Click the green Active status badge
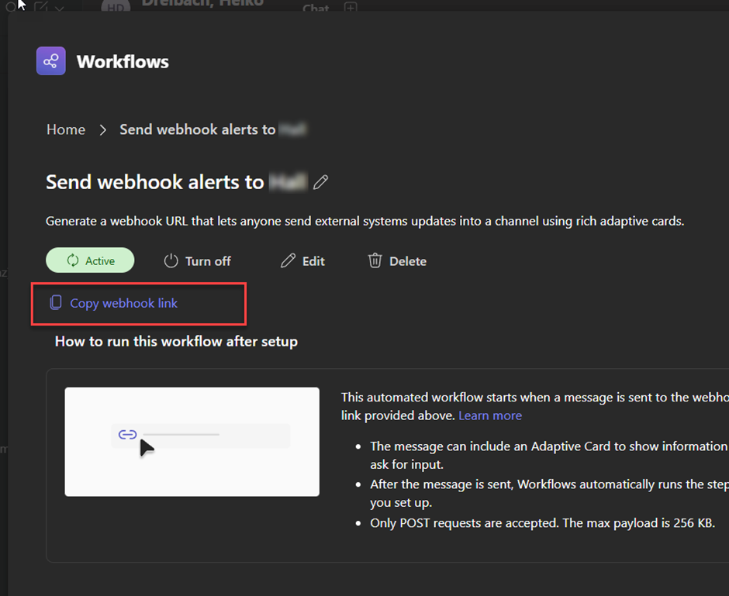The height and width of the screenshot is (596, 729). (90, 260)
